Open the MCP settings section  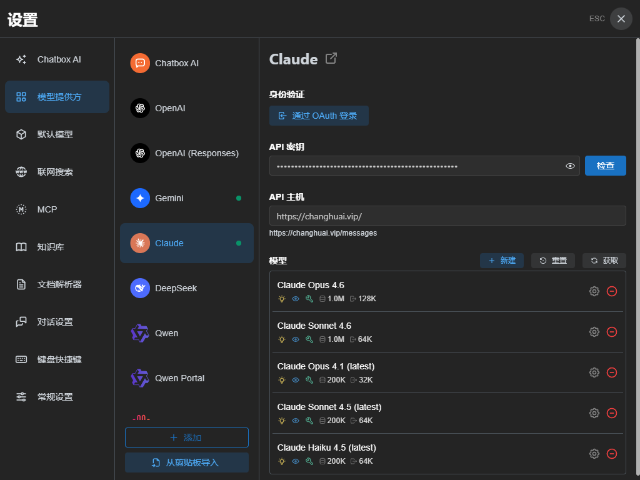click(57, 209)
